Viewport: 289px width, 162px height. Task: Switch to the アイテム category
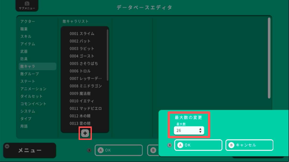click(x=28, y=44)
